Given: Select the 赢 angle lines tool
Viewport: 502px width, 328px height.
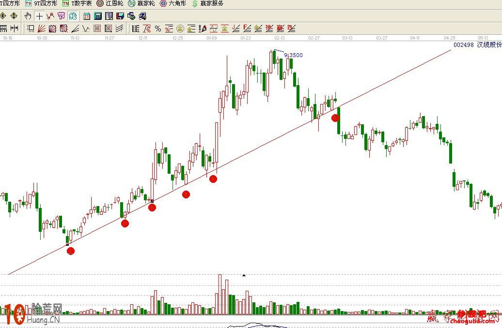Looking at the screenshot, I should tap(281, 29).
